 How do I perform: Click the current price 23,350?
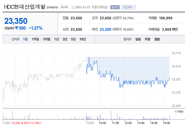coord(16,21)
